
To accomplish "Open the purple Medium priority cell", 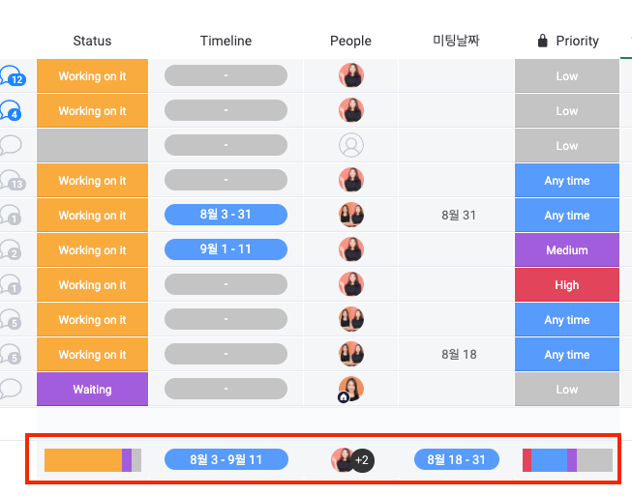I will 567,250.
